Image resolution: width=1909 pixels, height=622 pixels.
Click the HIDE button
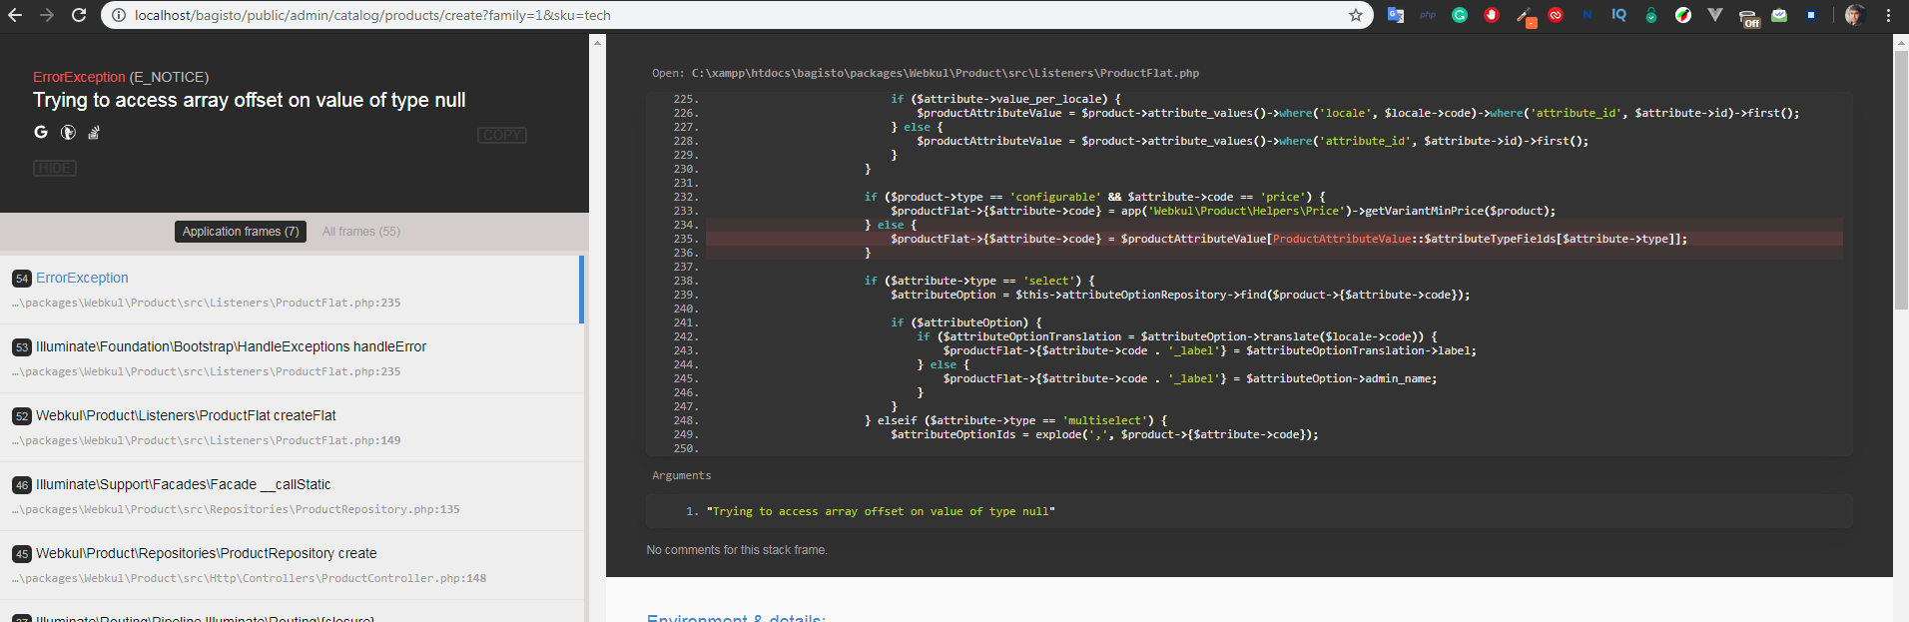pyautogui.click(x=55, y=168)
